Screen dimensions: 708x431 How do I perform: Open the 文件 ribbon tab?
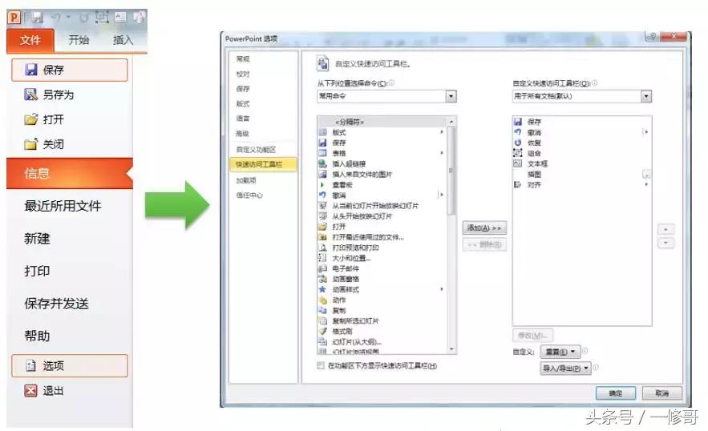pos(30,40)
